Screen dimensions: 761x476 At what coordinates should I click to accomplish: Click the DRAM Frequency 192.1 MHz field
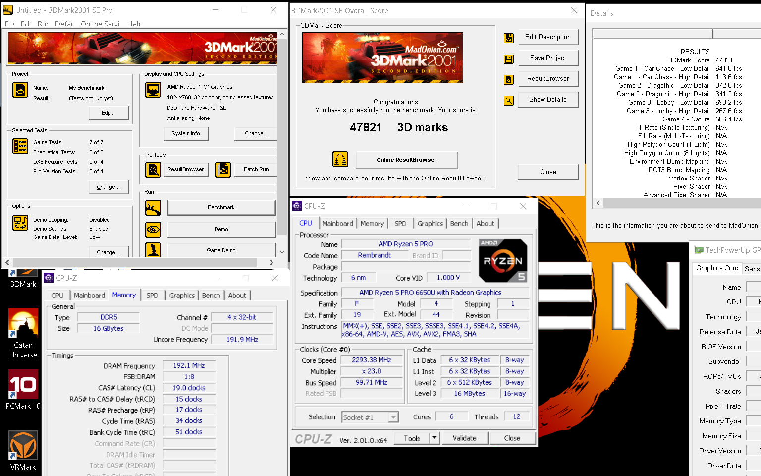pyautogui.click(x=189, y=365)
